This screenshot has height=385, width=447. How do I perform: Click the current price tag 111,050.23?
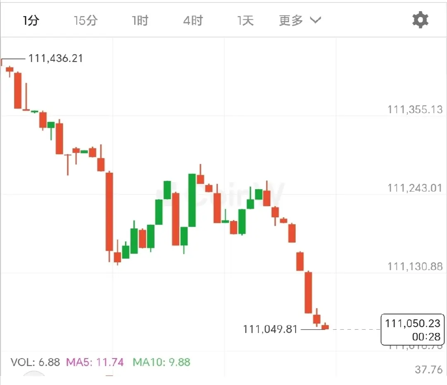(413, 330)
